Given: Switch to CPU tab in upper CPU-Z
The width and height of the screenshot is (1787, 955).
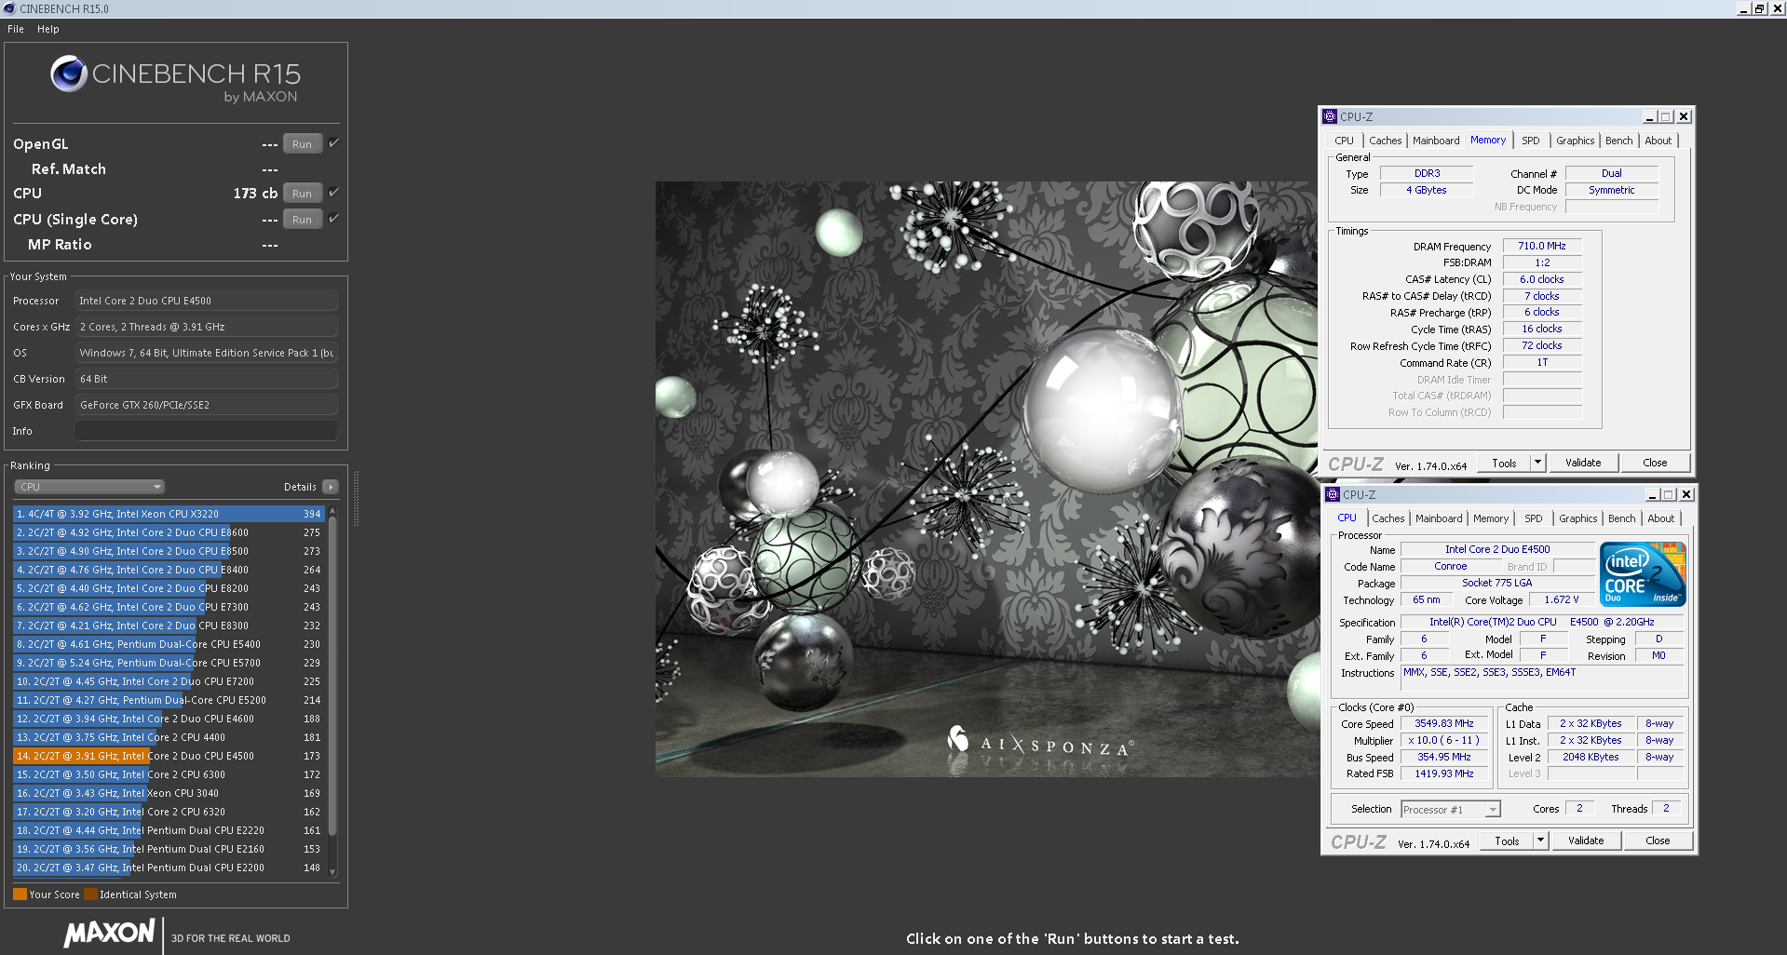Looking at the screenshot, I should (x=1344, y=141).
